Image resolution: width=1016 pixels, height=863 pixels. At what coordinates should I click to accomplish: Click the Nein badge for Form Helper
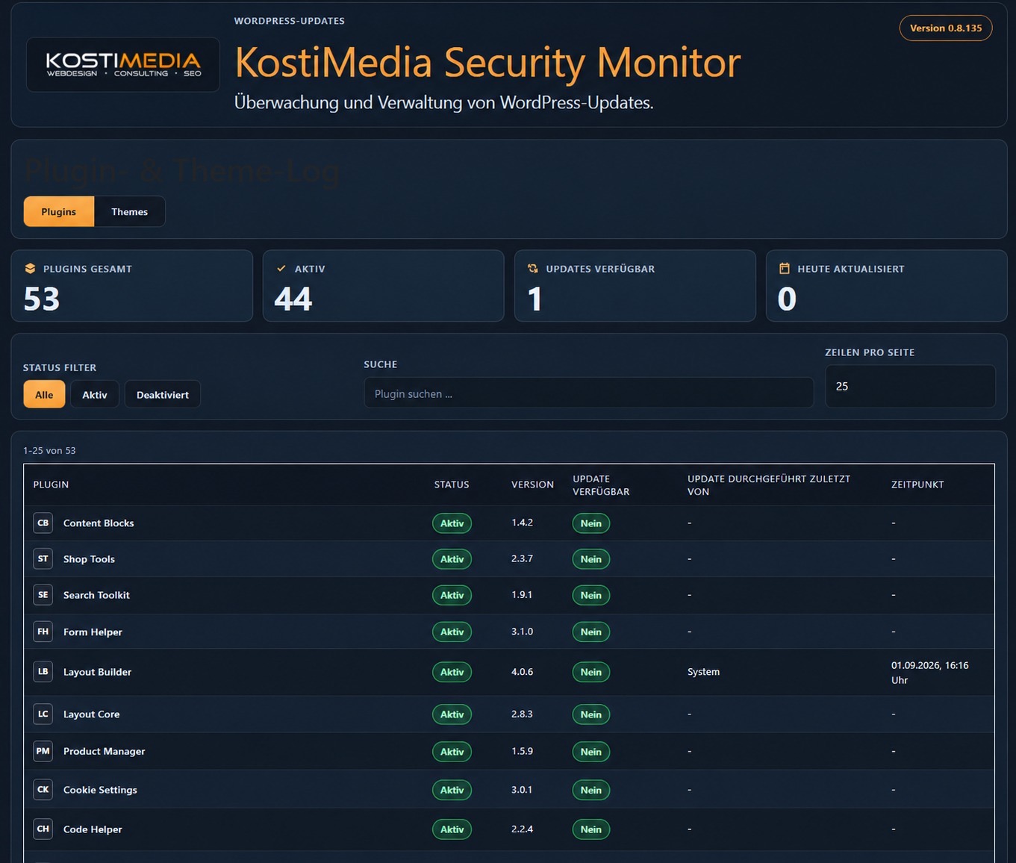click(x=591, y=632)
